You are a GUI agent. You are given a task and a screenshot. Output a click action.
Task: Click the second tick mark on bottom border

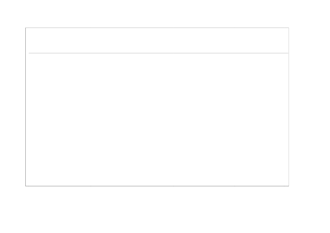(91, 186)
